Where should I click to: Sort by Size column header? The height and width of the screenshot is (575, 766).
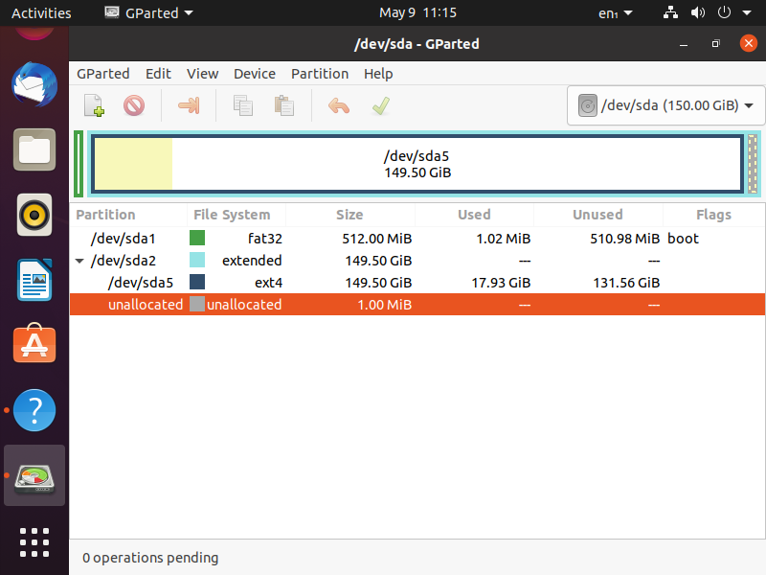pyautogui.click(x=350, y=215)
